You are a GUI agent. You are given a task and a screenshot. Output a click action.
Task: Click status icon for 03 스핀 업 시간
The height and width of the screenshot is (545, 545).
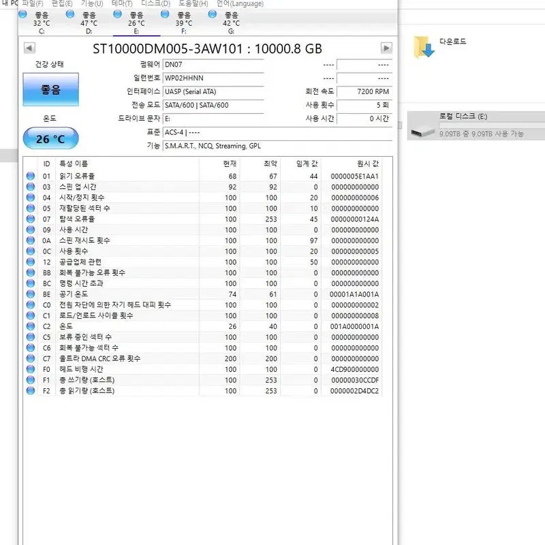click(x=31, y=187)
